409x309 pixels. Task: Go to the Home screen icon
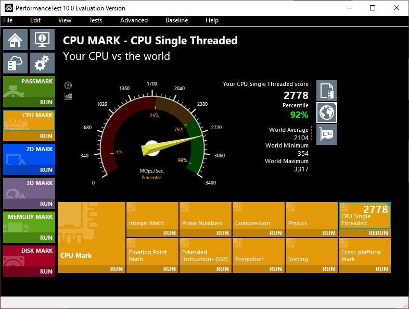pyautogui.click(x=15, y=40)
